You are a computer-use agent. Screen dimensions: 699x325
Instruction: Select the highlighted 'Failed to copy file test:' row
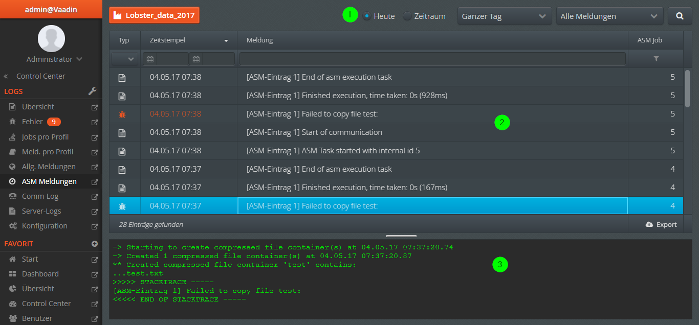tap(396, 206)
